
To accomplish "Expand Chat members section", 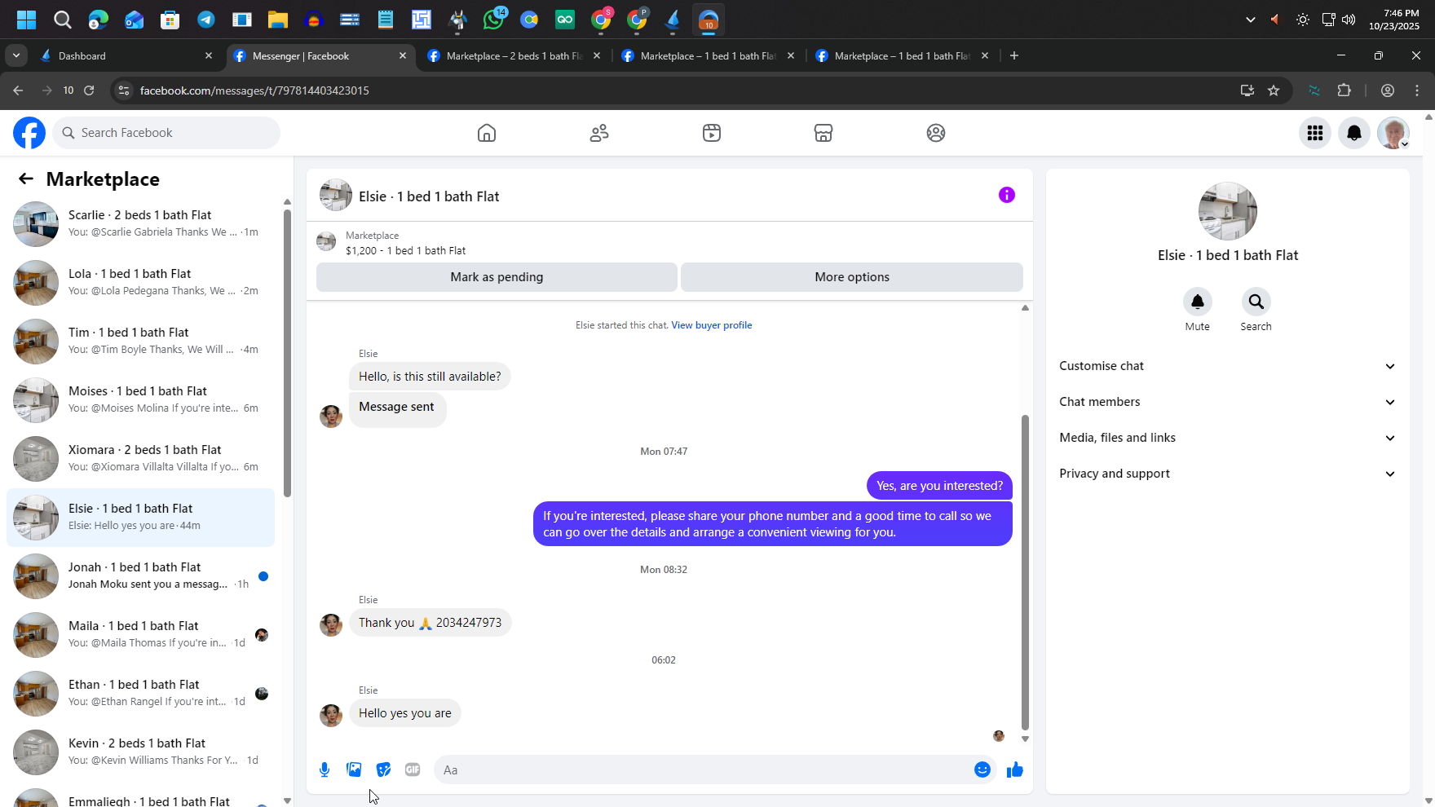I will tap(1227, 402).
